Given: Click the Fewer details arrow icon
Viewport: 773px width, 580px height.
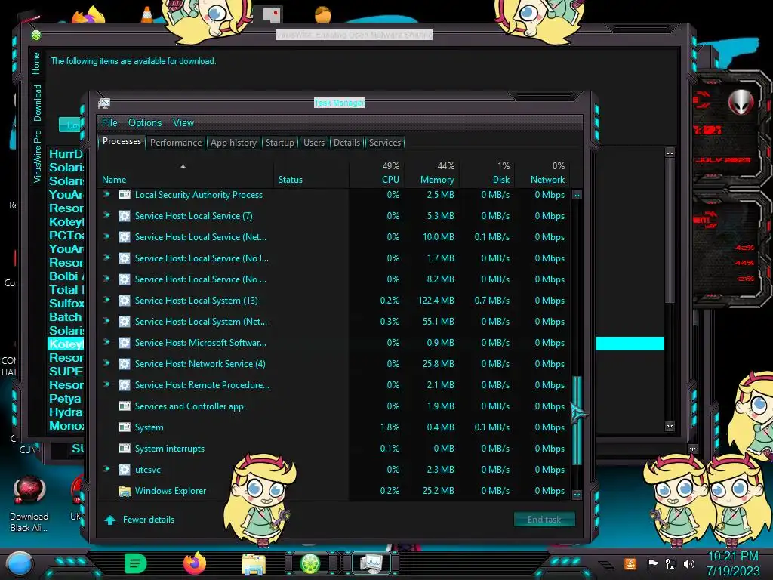Looking at the screenshot, I should tap(110, 520).
